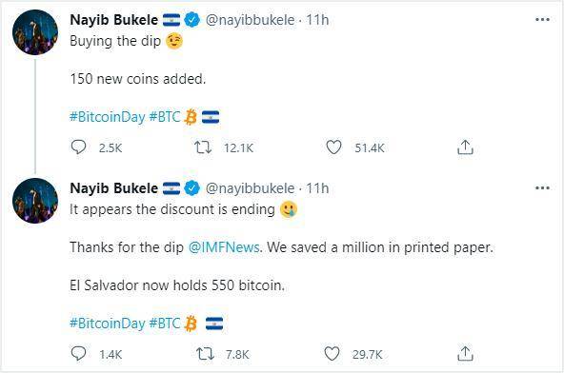The image size is (564, 373).
Task: Open #BTC hashtag in second tweet
Action: (165, 324)
